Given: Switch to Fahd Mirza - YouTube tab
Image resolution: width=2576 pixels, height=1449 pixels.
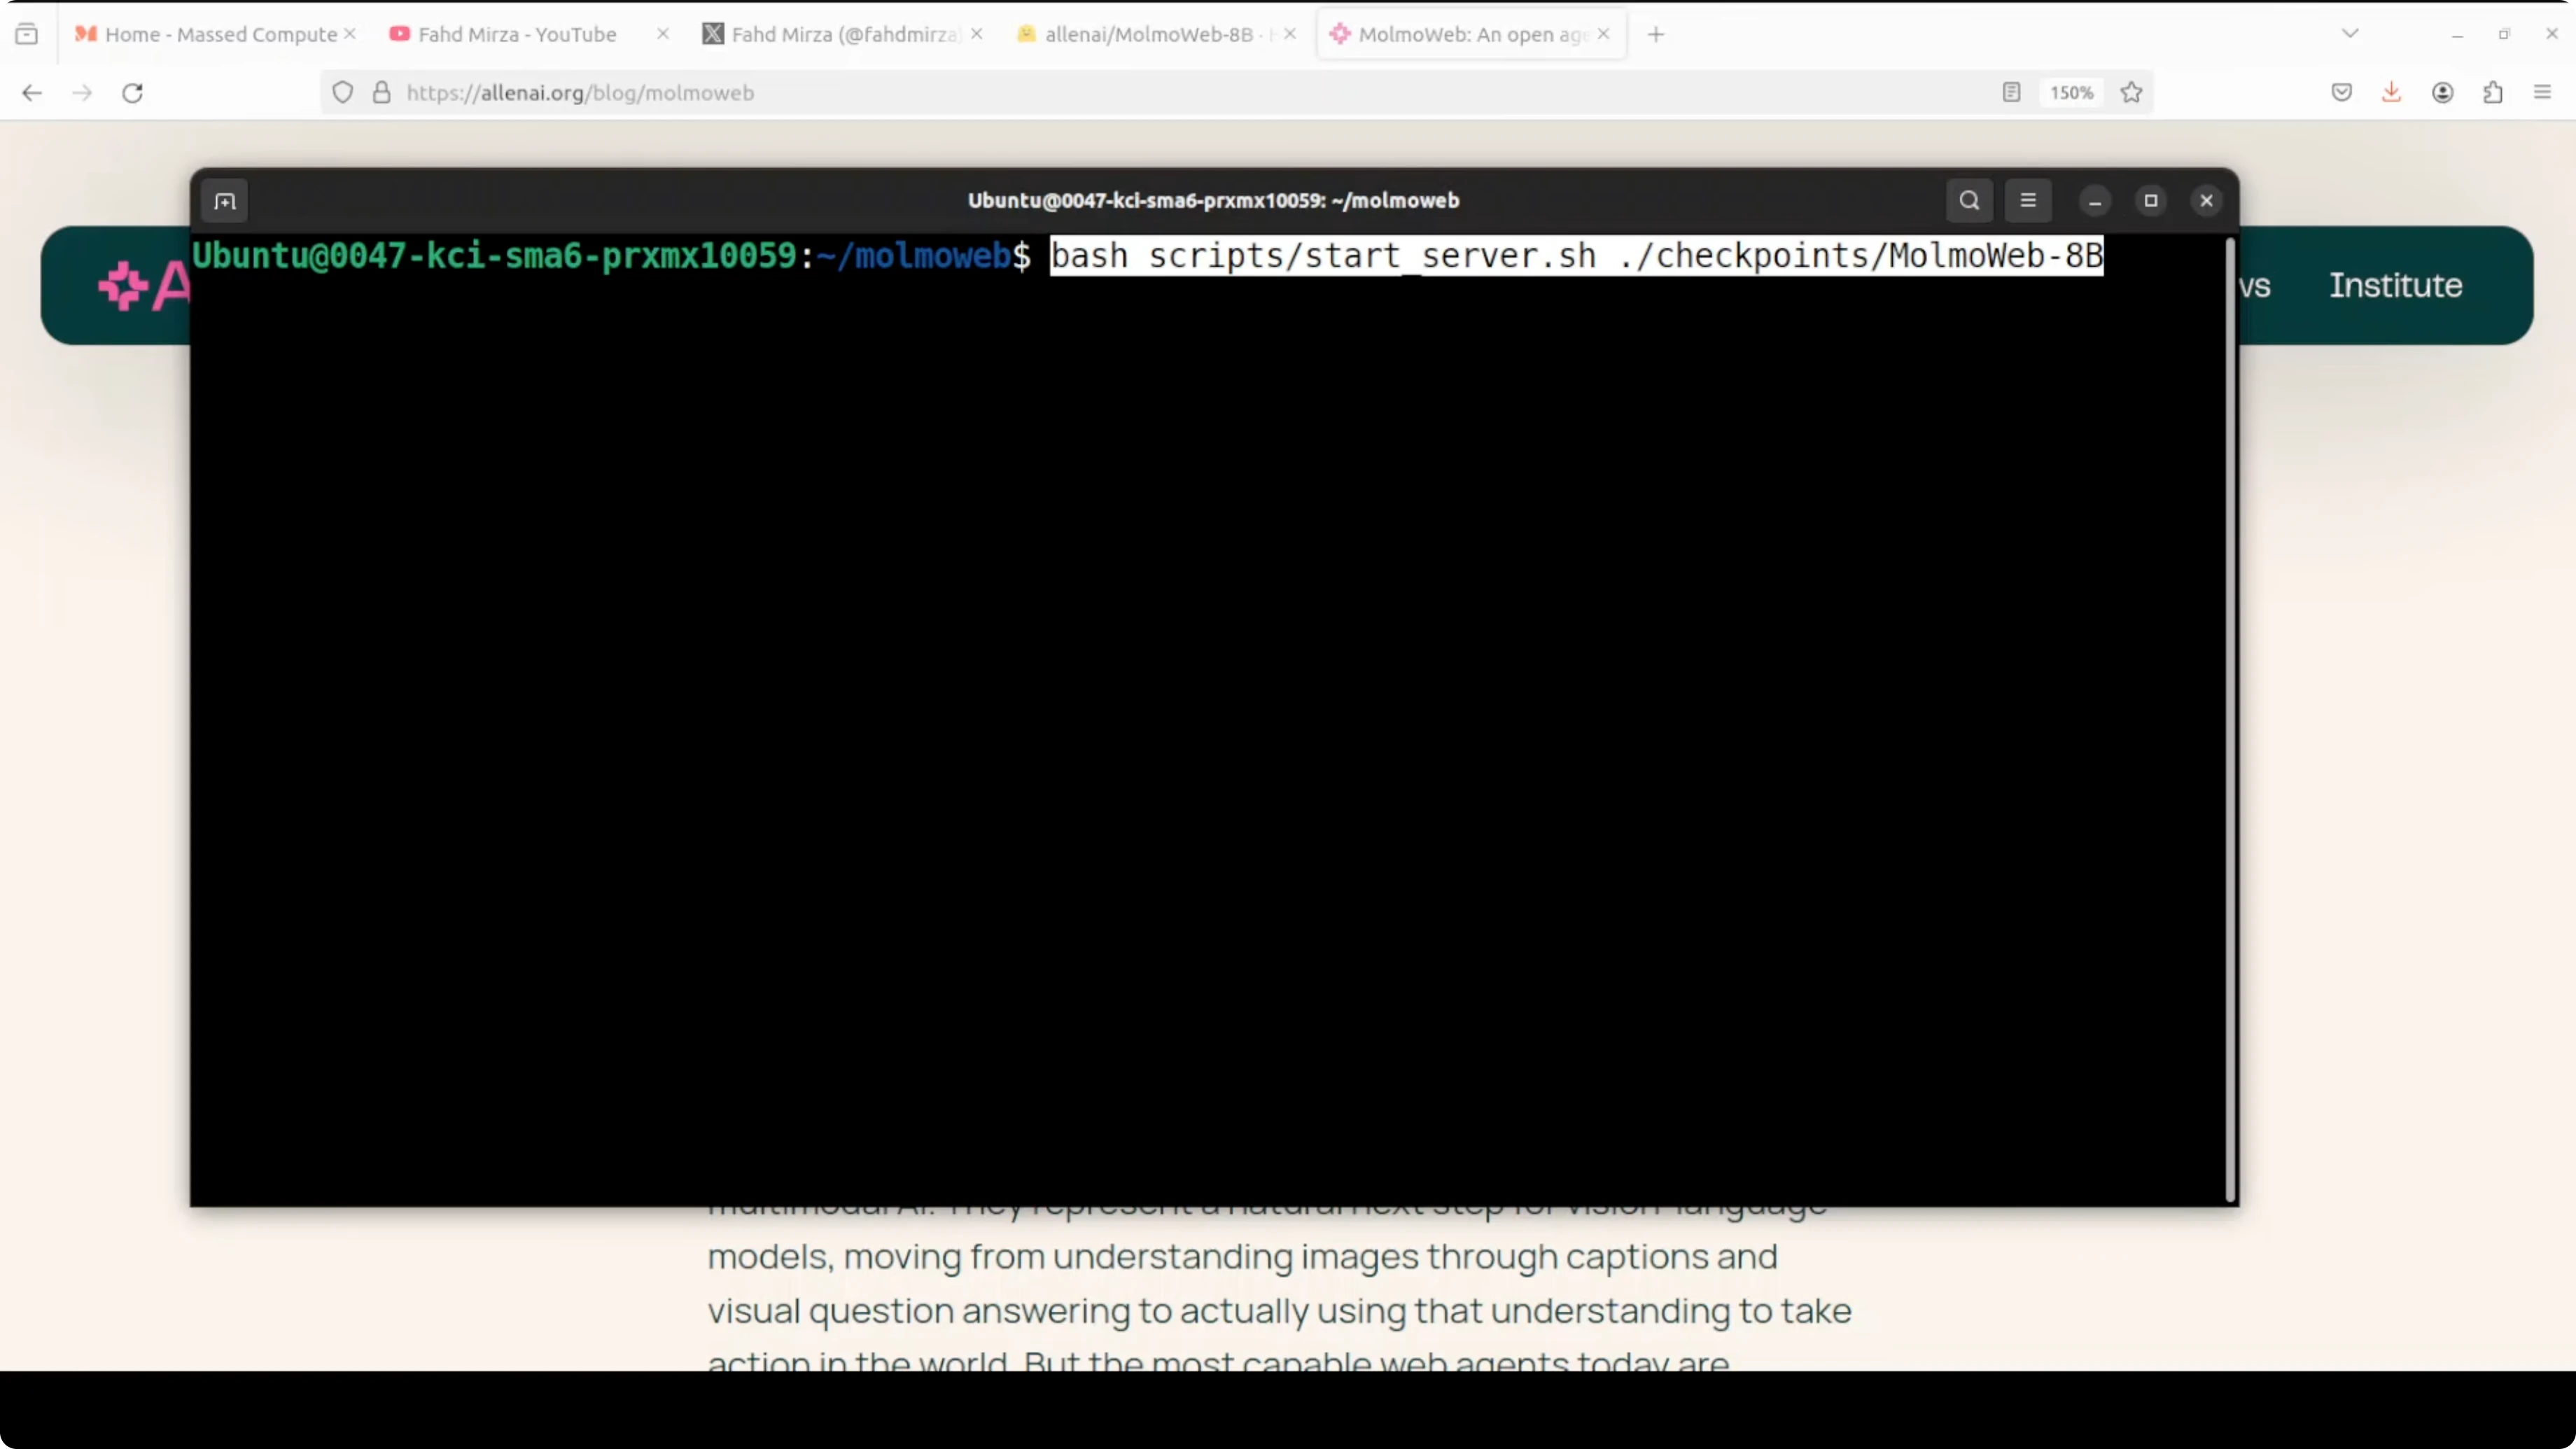Looking at the screenshot, I should click(517, 34).
